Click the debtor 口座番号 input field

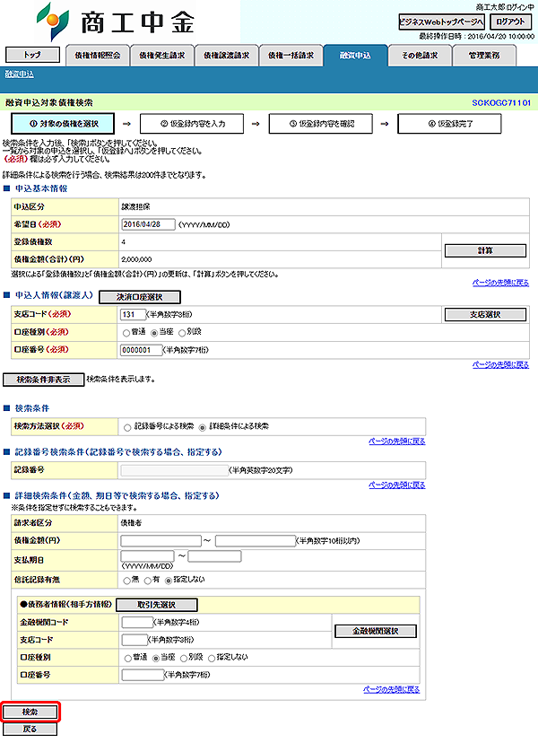click(x=143, y=675)
